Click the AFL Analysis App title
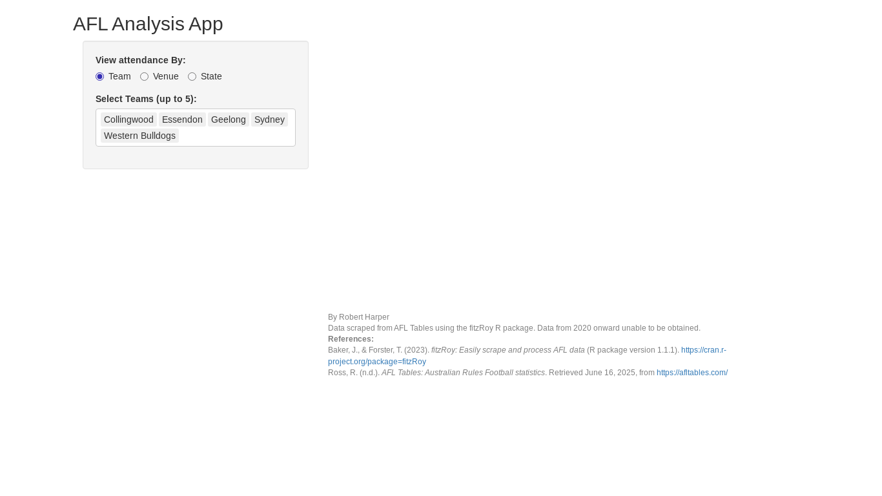882x496 pixels. pos(148,24)
